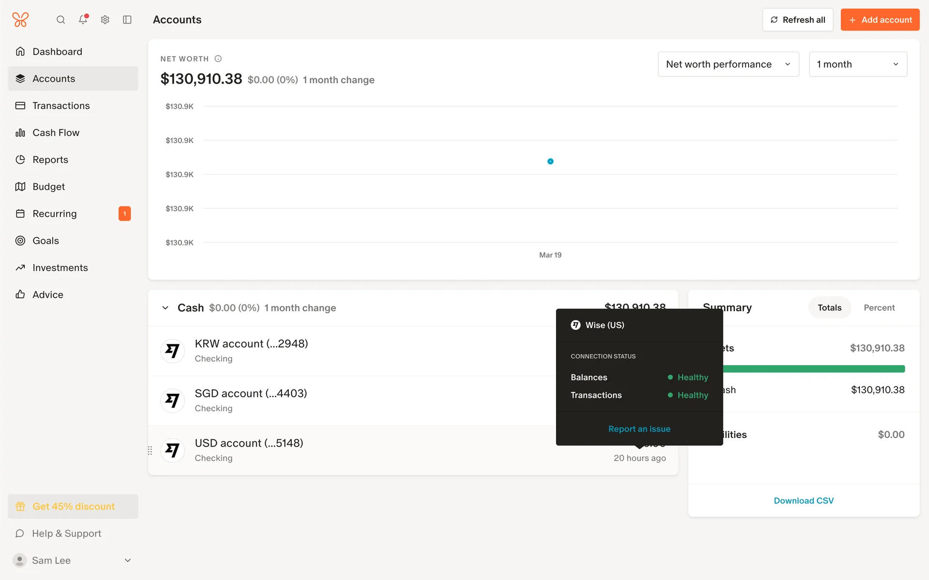
Task: Open the settings gear icon
Action: click(x=105, y=20)
